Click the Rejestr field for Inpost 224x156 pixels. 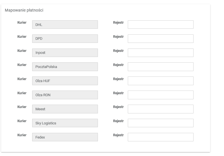pyautogui.click(x=161, y=53)
